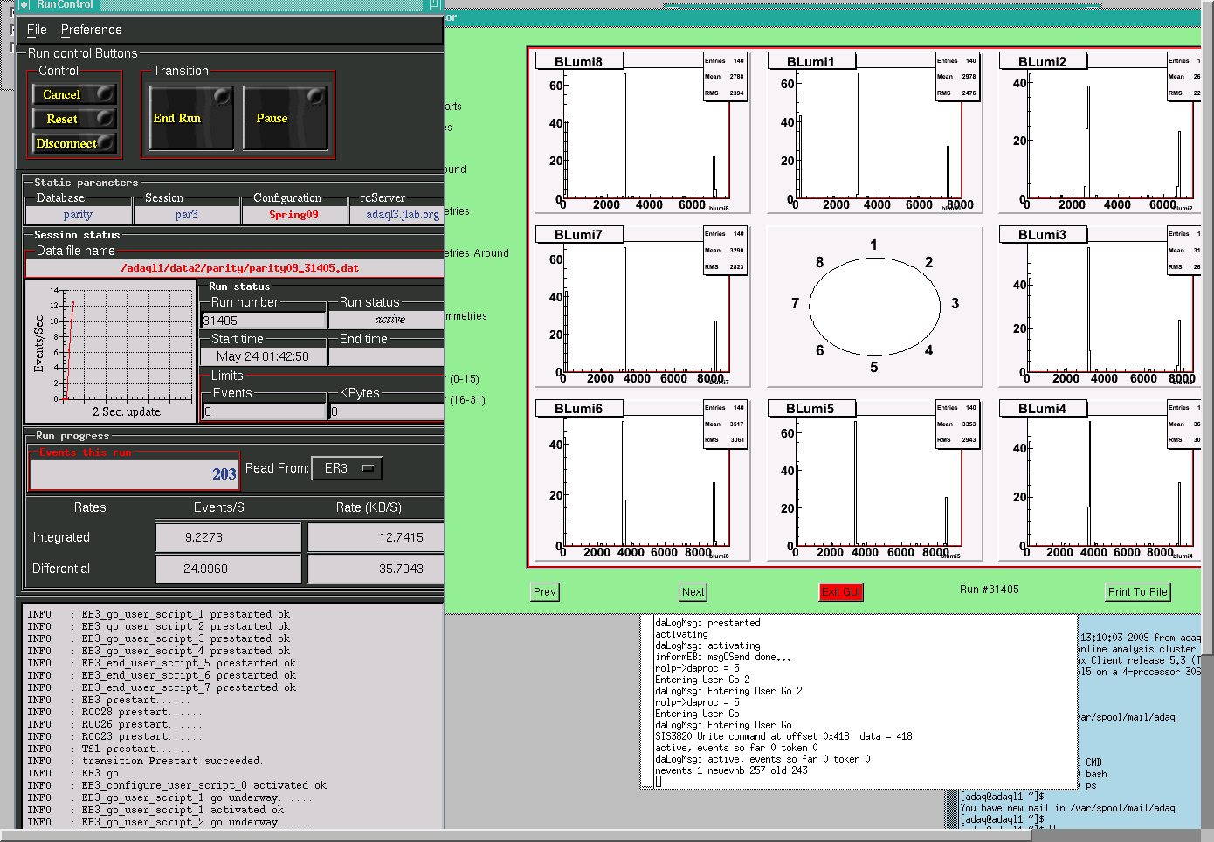Click the center detector layout ellipse diagram

pos(874,306)
